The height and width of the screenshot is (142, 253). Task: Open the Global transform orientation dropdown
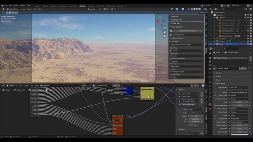click(x=93, y=9)
